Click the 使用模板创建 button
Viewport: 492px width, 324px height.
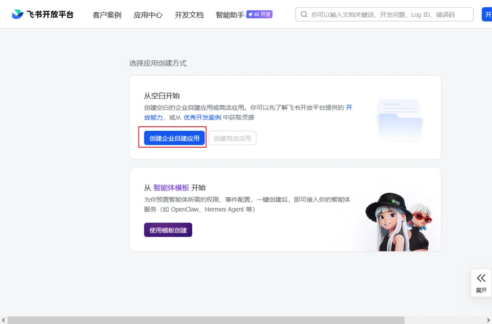[168, 230]
